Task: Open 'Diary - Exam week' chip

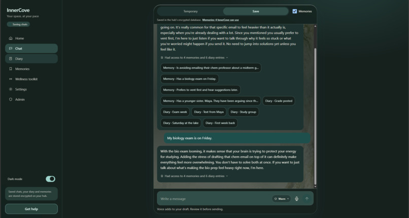Action: [x=175, y=112]
